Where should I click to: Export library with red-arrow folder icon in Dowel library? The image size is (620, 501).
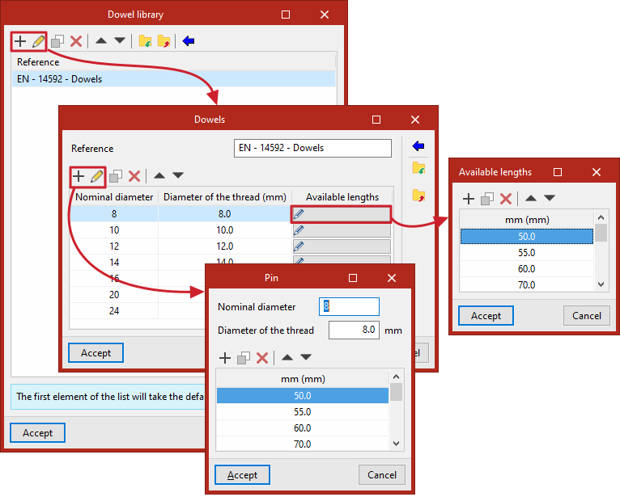163,41
